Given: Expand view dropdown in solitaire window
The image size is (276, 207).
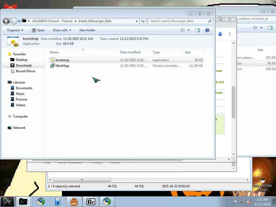Looking at the screenshot, I should tap(261, 28).
